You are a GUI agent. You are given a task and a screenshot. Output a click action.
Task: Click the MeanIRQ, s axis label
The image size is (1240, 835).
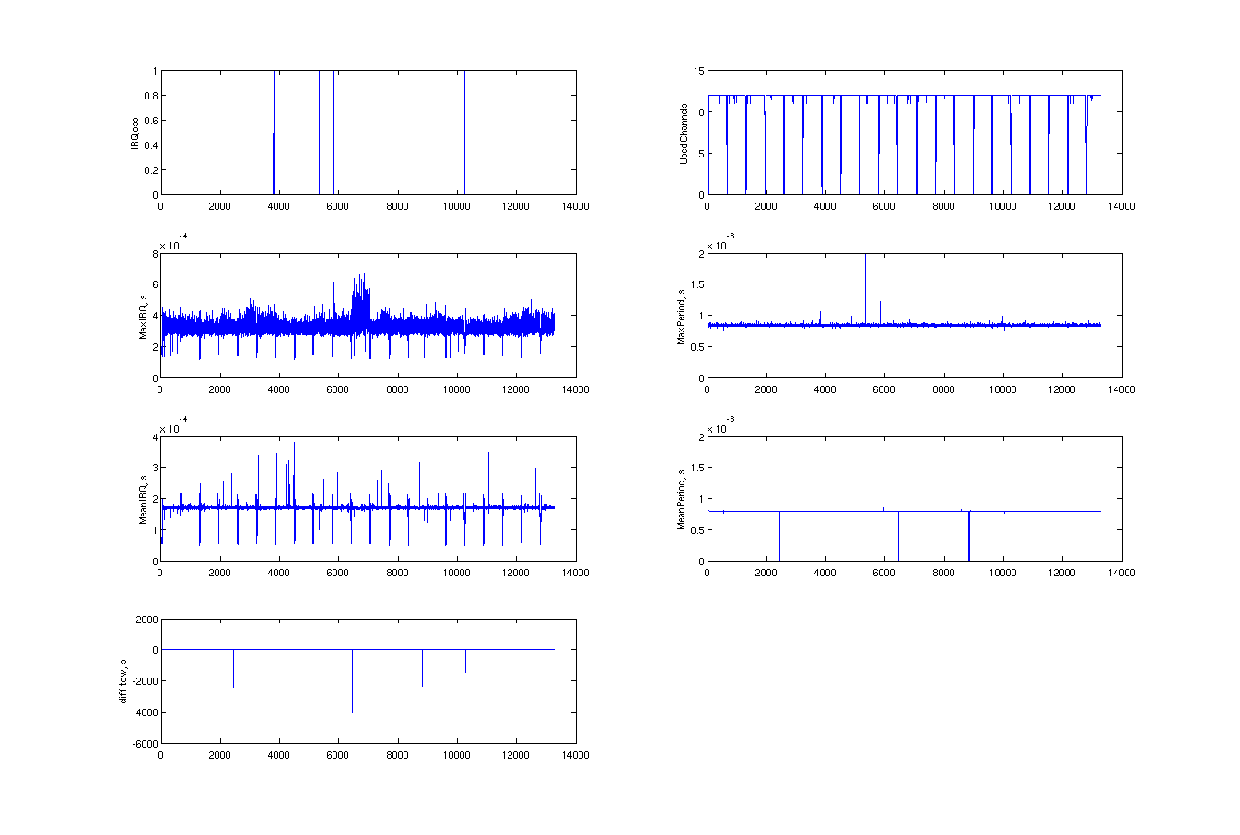click(144, 499)
